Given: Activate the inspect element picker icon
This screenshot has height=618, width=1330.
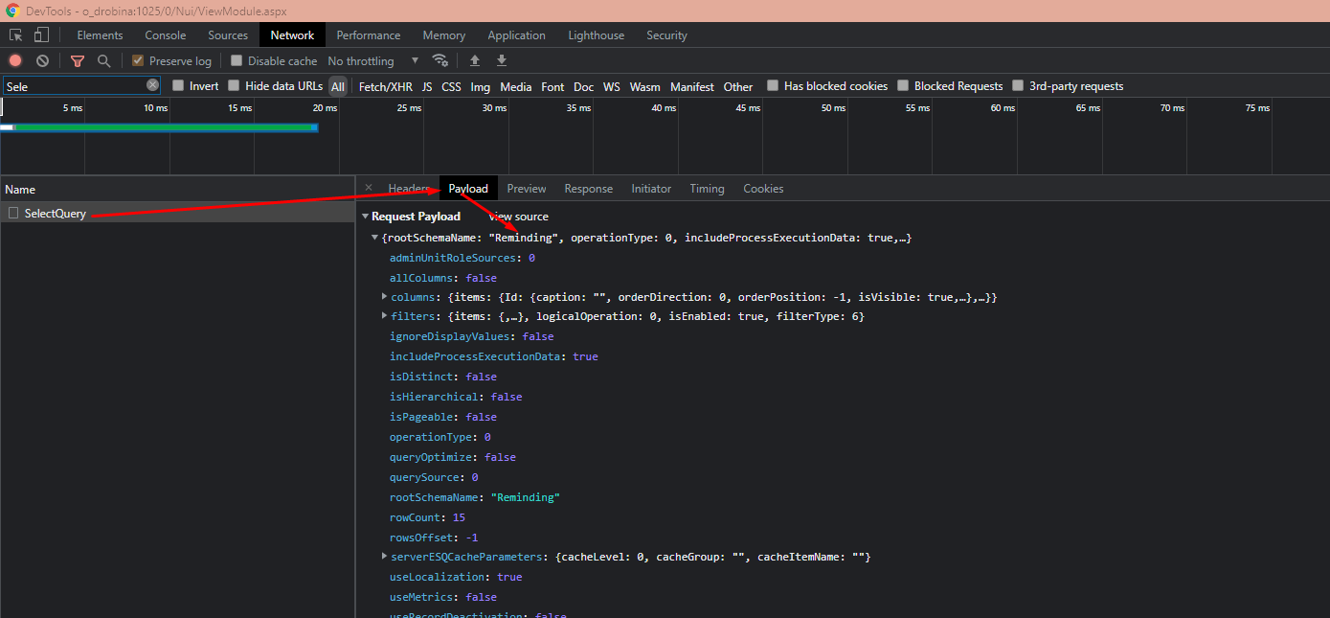Looking at the screenshot, I should tap(16, 35).
